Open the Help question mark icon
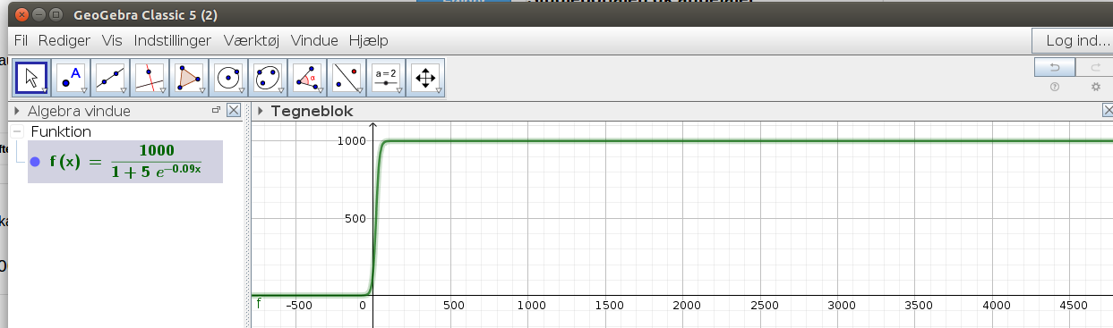The width and height of the screenshot is (1113, 328). [1054, 88]
